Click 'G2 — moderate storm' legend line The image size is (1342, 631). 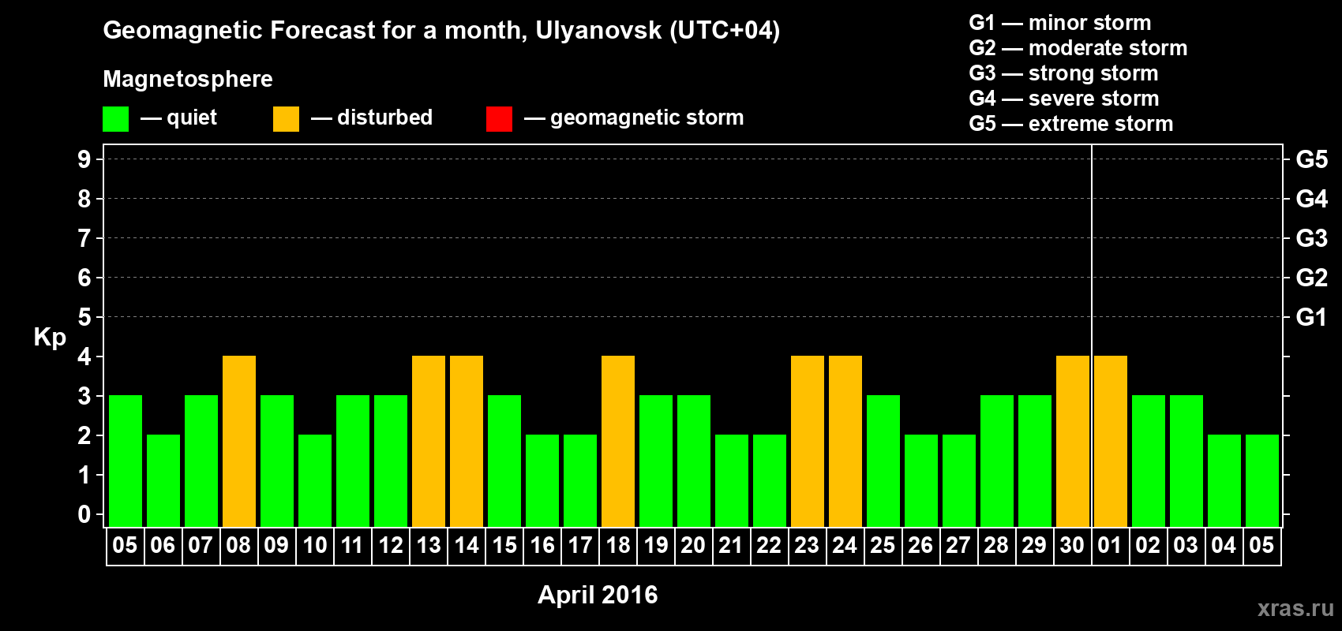[1078, 48]
